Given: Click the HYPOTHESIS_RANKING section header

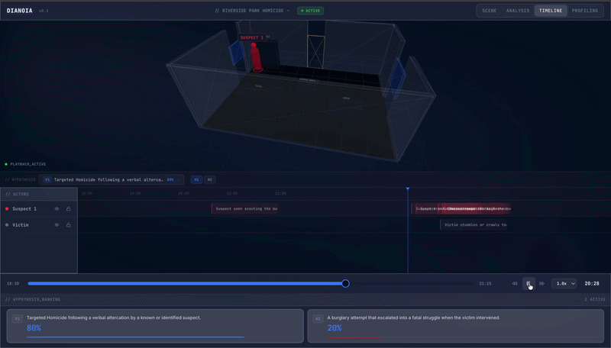Looking at the screenshot, I should (x=33, y=300).
